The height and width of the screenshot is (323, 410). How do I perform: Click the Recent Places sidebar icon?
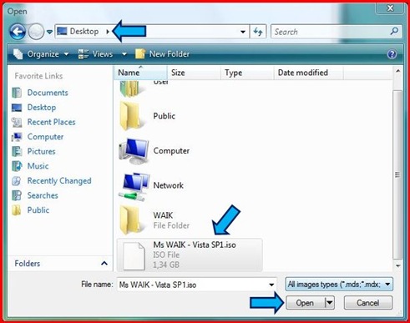click(17, 122)
